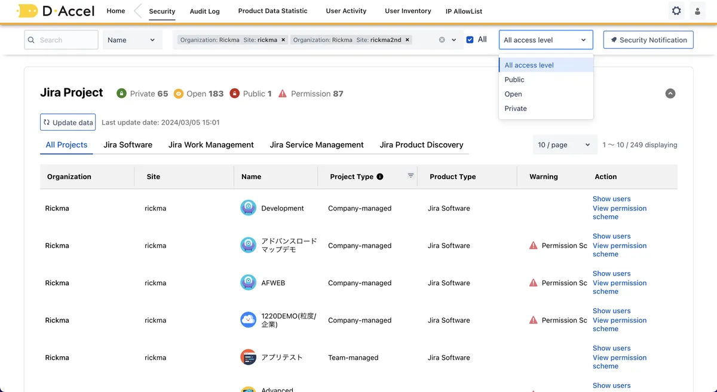Open the IP AllowList page
The image size is (717, 392).
464,11
